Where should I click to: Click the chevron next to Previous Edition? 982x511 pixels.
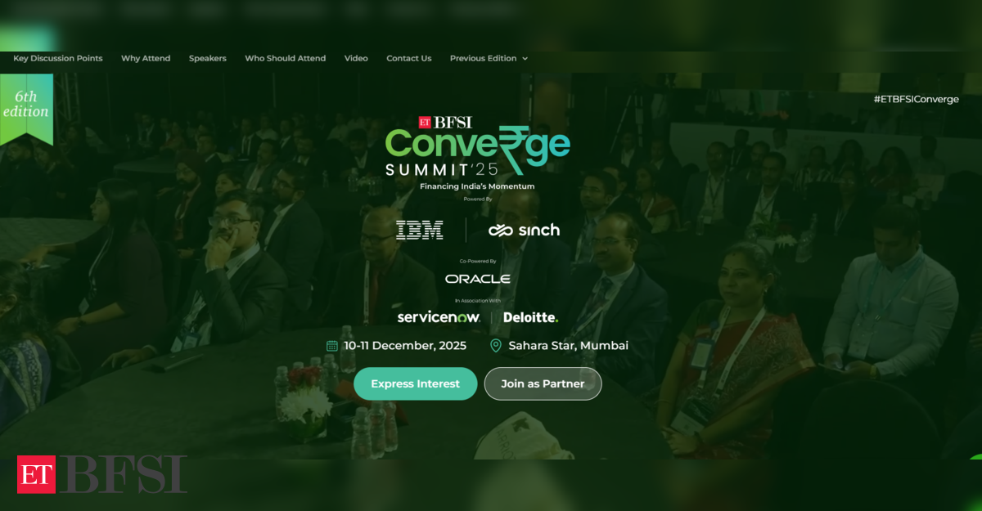(x=525, y=59)
